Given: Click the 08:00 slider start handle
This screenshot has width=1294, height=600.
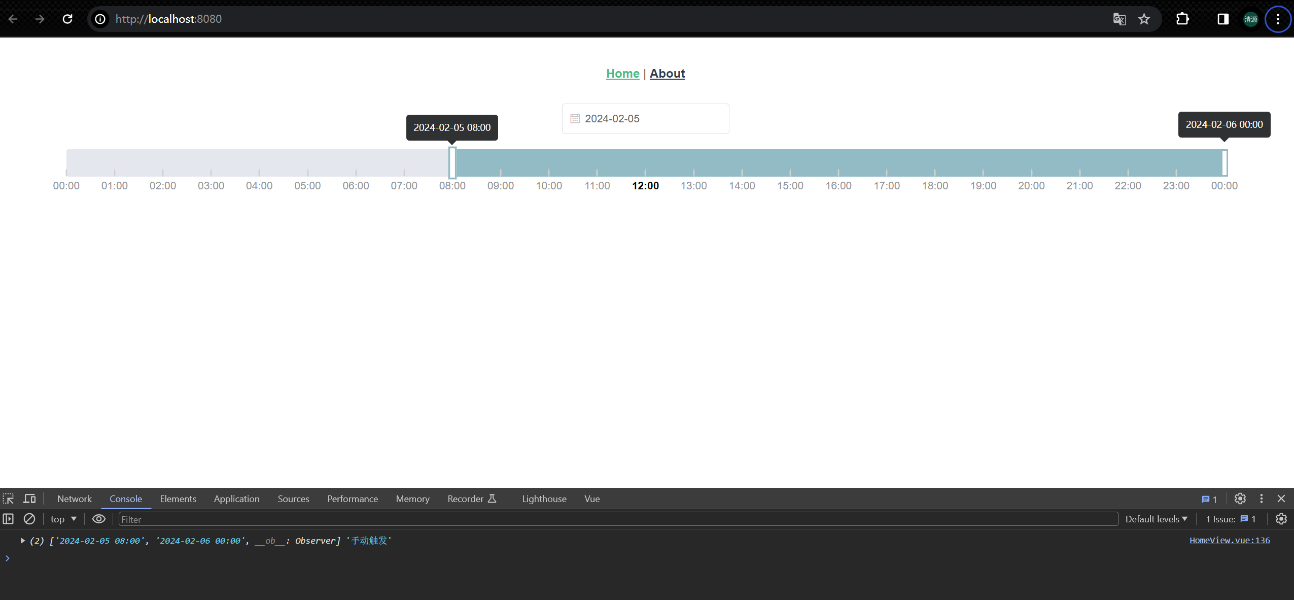Looking at the screenshot, I should click(452, 163).
